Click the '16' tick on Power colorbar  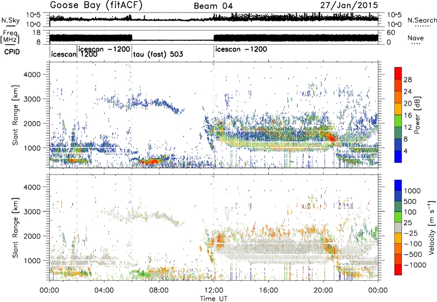pyautogui.click(x=408, y=116)
